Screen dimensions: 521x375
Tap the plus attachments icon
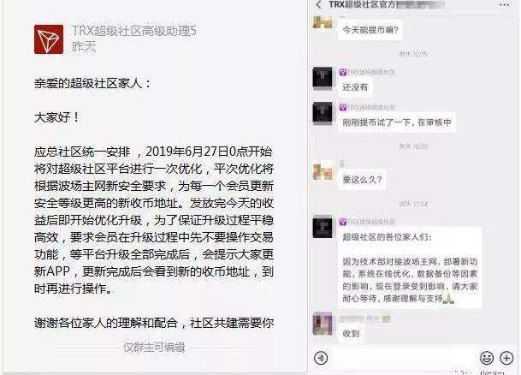pyautogui.click(x=506, y=358)
